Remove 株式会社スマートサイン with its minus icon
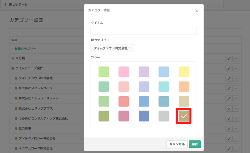 click(236, 89)
